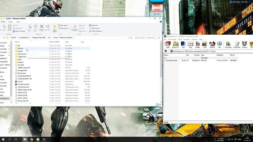Click the Explorer search box
The width and height of the screenshot is (253, 142).
point(147,38)
